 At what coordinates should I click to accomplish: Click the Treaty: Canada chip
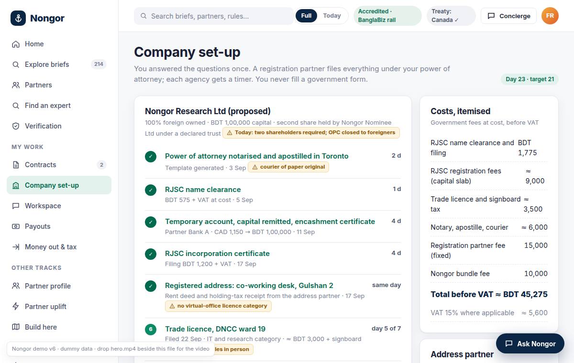451,16
